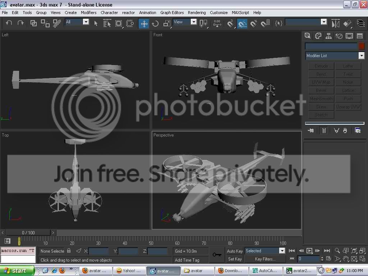Toggle the selection lock padlock

69,250
